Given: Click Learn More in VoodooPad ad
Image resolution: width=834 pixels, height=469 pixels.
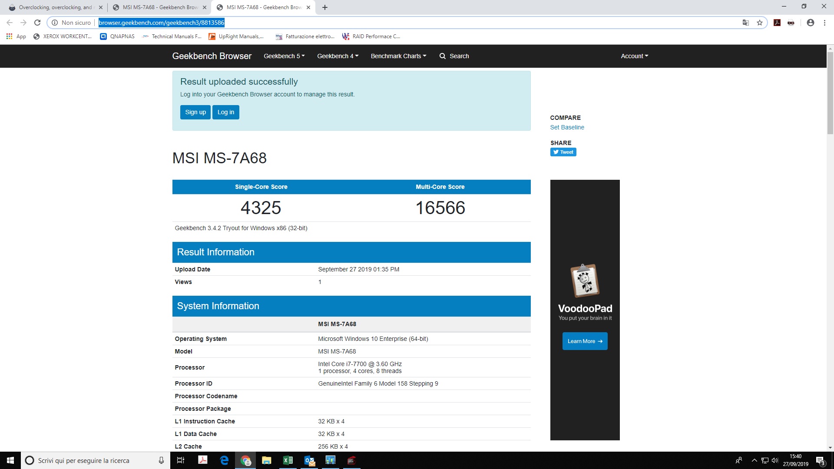Looking at the screenshot, I should tap(585, 341).
